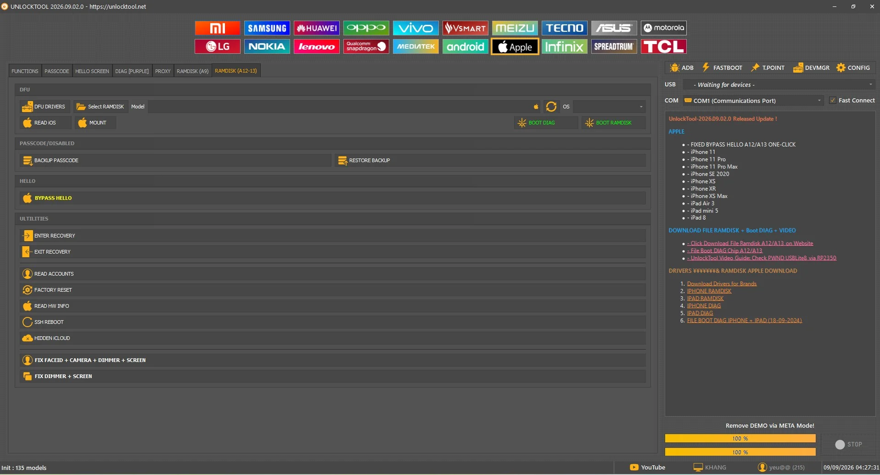The height and width of the screenshot is (475, 880).
Task: Click the upper 100% progress bar
Action: click(x=740, y=438)
